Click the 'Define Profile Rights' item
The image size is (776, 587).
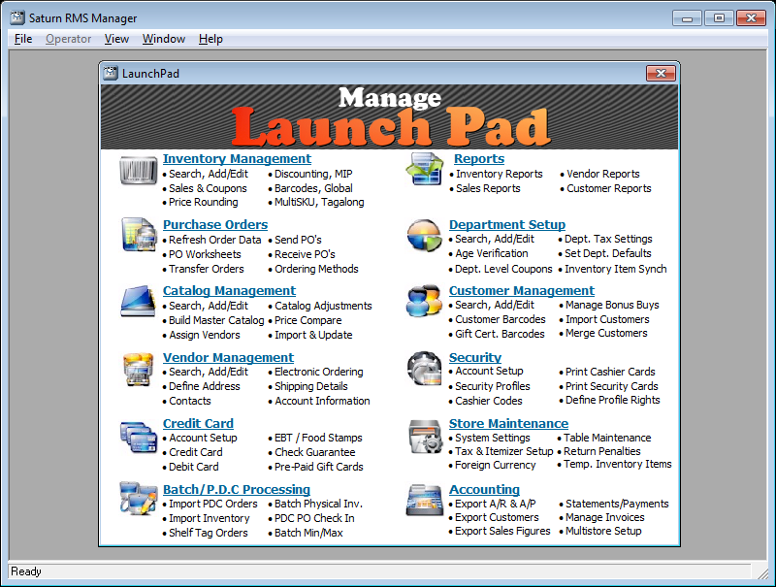pyautogui.click(x=613, y=401)
